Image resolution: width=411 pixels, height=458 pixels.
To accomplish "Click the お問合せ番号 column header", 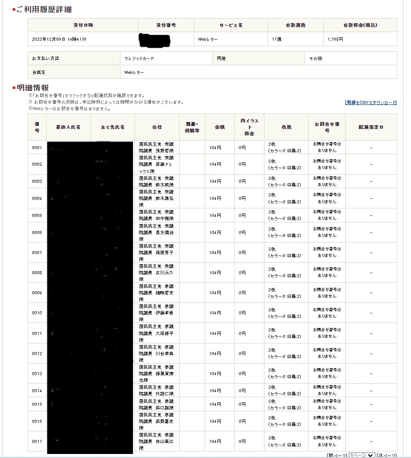I will 327,127.
